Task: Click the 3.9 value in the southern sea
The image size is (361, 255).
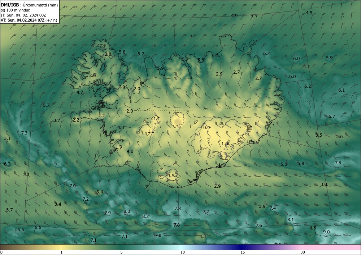Action: click(262, 206)
